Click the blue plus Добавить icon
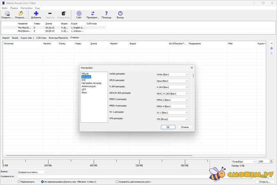The height and width of the screenshot is (185, 277). click(x=36, y=13)
